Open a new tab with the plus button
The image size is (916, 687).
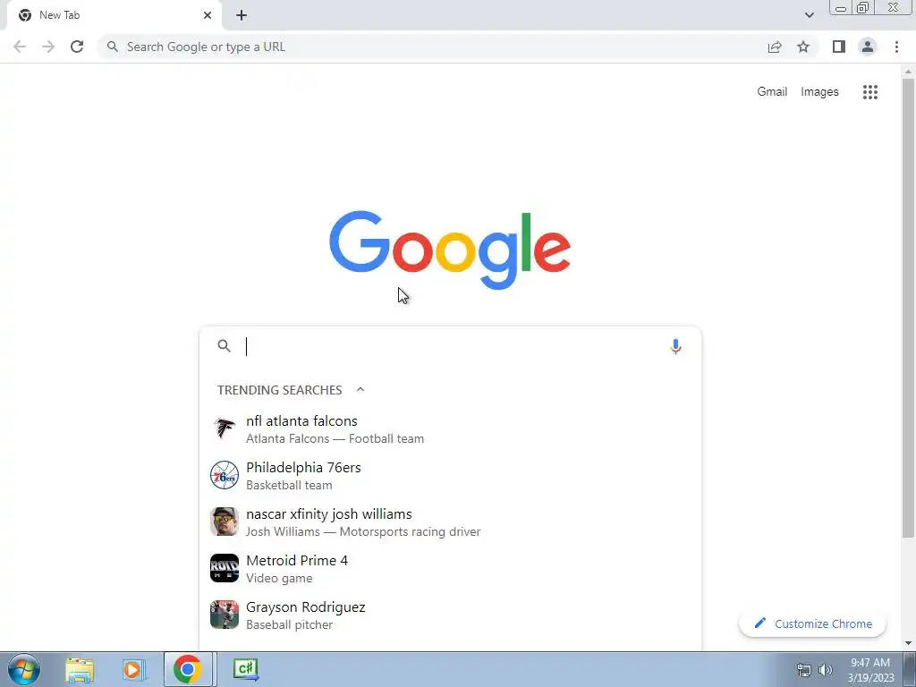[x=242, y=16]
